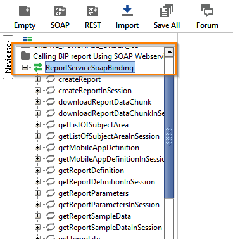The image size is (233, 239).
Task: Expand the getReportDefinition operation
Action: 37,171
